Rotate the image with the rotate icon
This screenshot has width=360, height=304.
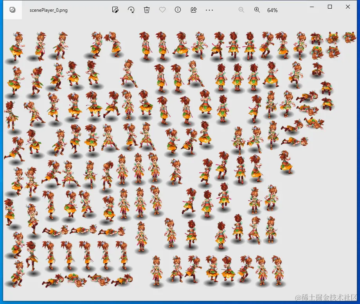[x=131, y=10]
